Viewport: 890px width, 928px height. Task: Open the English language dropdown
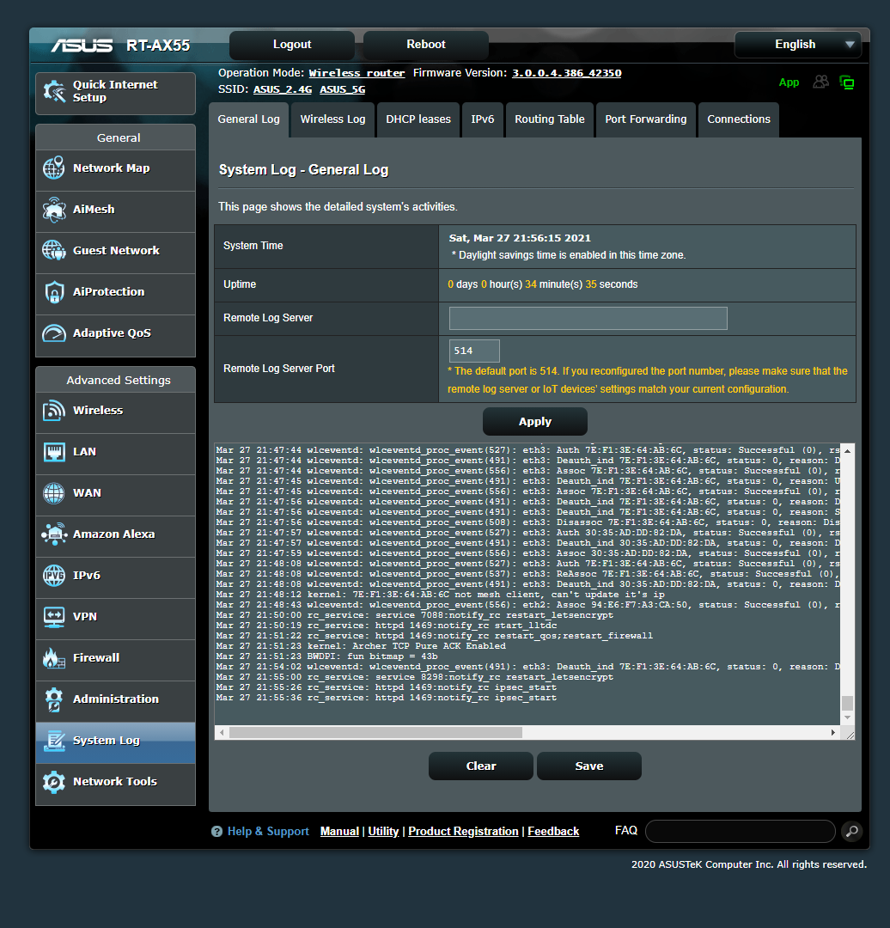[x=798, y=45]
